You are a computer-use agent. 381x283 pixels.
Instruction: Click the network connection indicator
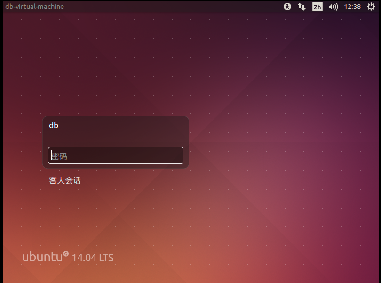[x=301, y=7]
